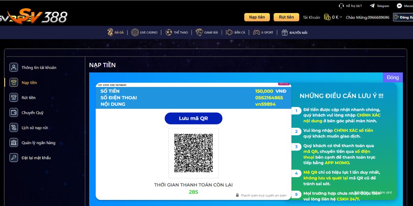Click the Live Casino chip icon
The image size is (413, 206).
pyautogui.click(x=135, y=32)
